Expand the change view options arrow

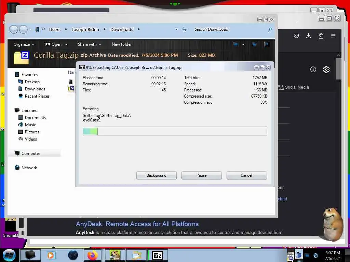(x=243, y=44)
